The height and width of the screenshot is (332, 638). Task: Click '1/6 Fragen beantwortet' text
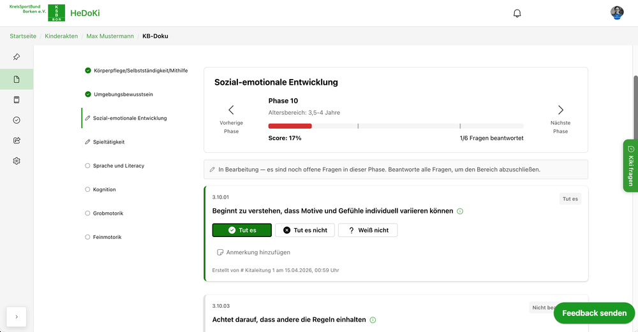tap(491, 138)
